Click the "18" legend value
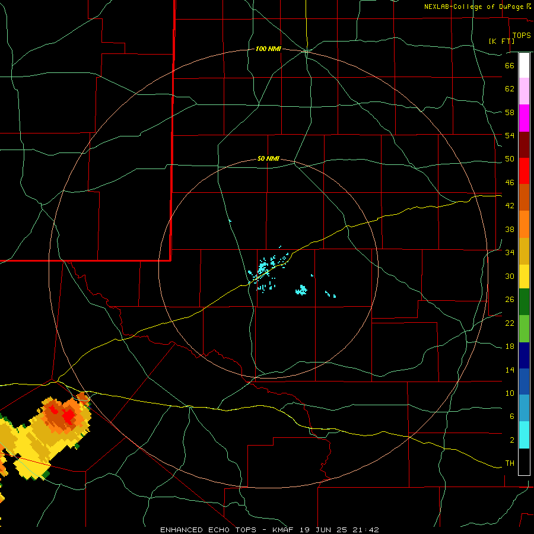534x534 pixels. click(510, 347)
